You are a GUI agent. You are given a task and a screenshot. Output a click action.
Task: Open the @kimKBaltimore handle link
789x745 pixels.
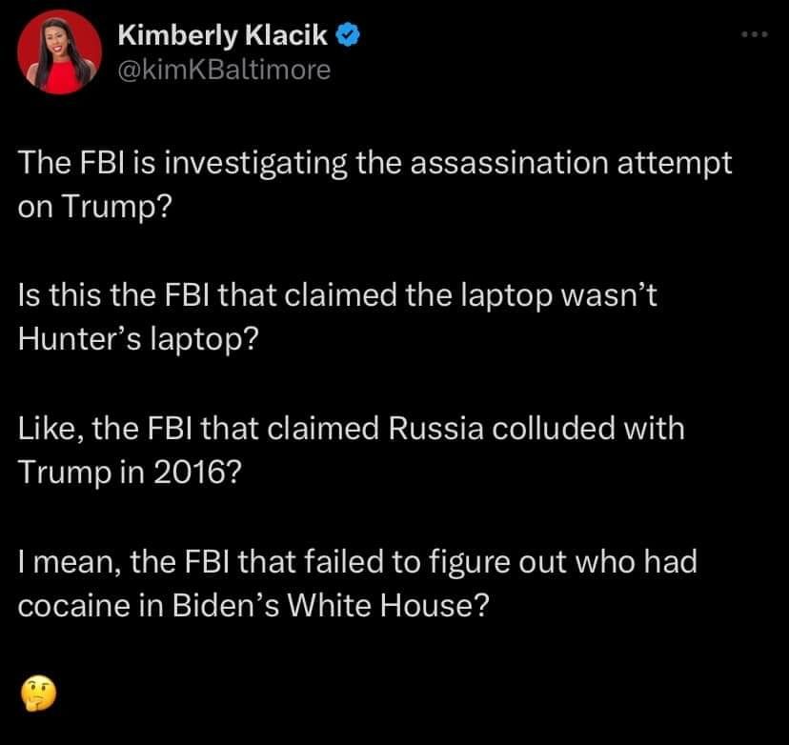tap(223, 69)
